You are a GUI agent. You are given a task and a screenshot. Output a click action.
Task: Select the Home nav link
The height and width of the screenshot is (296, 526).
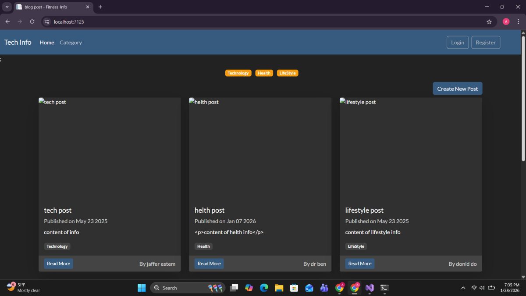point(46,43)
